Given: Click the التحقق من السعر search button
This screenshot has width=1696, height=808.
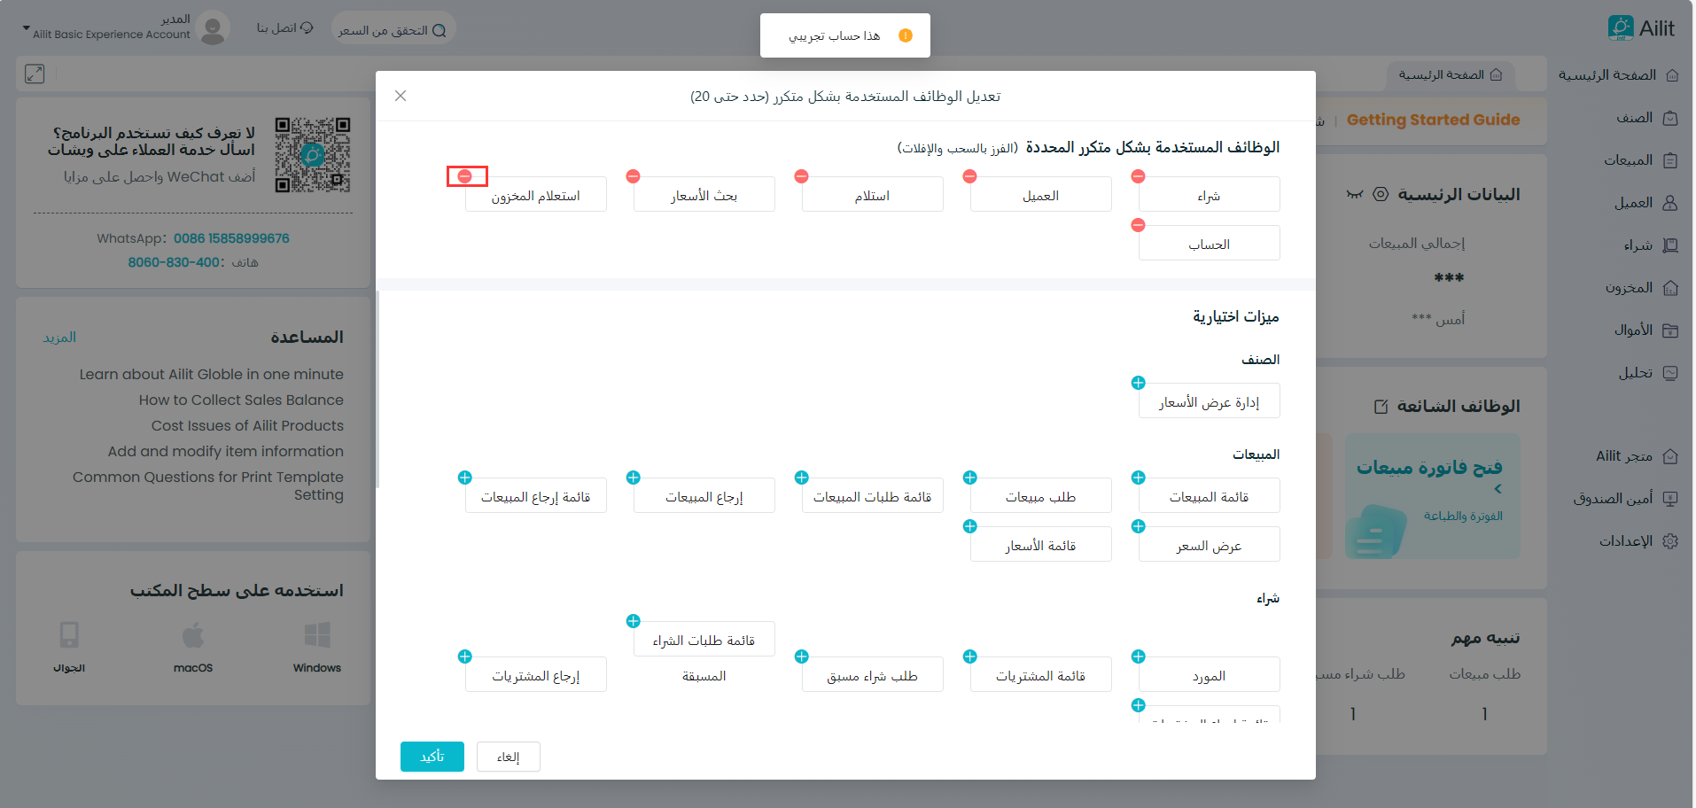Looking at the screenshot, I should tap(393, 30).
